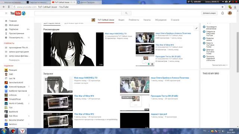Image resolution: width=239 pixels, height=134 pixels.
Task: Open Подписки in the sidebar
Action: point(13,29)
